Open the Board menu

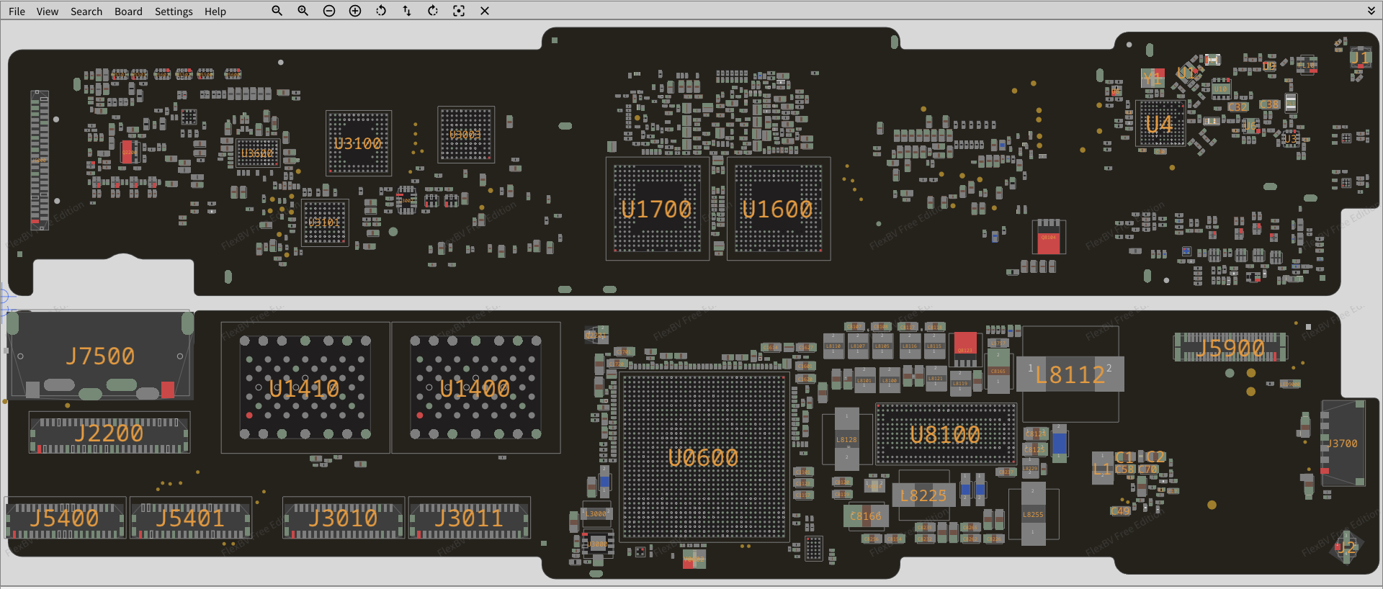pos(128,12)
